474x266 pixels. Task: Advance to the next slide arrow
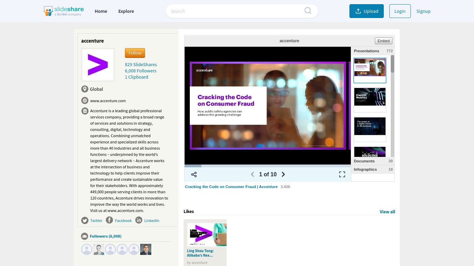(x=283, y=174)
